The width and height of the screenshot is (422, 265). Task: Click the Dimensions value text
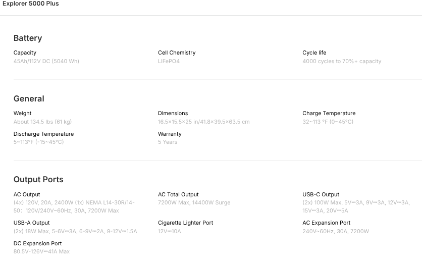[x=203, y=122]
